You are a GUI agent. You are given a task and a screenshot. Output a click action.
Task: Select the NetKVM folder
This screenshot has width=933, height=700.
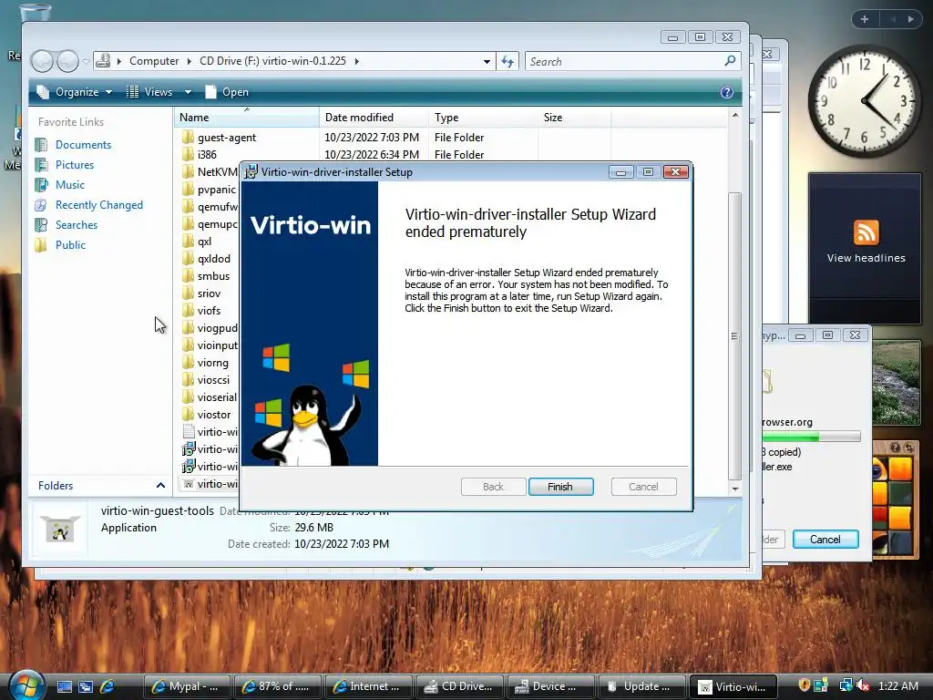(218, 172)
